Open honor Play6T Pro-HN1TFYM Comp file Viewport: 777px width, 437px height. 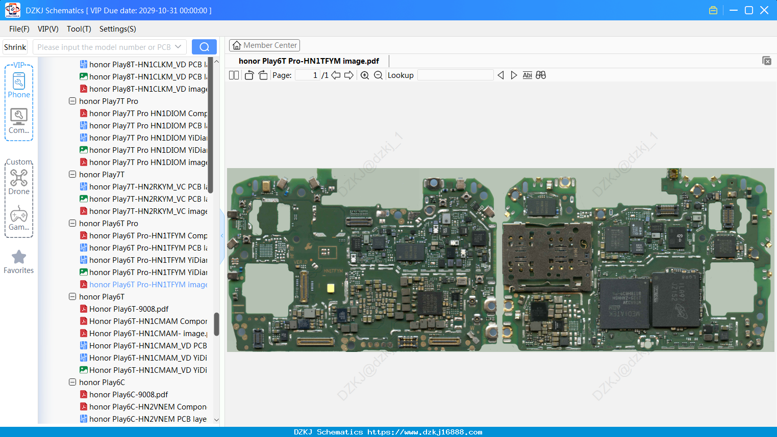tap(143, 236)
